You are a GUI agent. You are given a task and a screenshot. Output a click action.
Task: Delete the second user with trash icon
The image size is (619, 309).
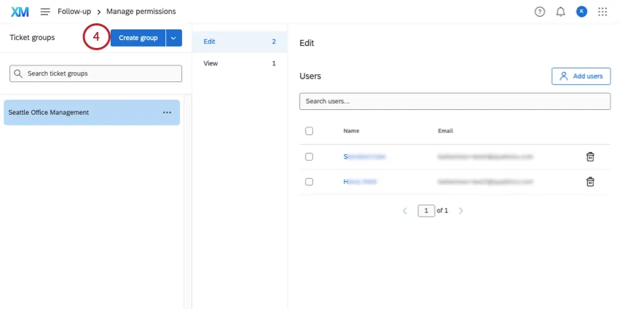(590, 182)
